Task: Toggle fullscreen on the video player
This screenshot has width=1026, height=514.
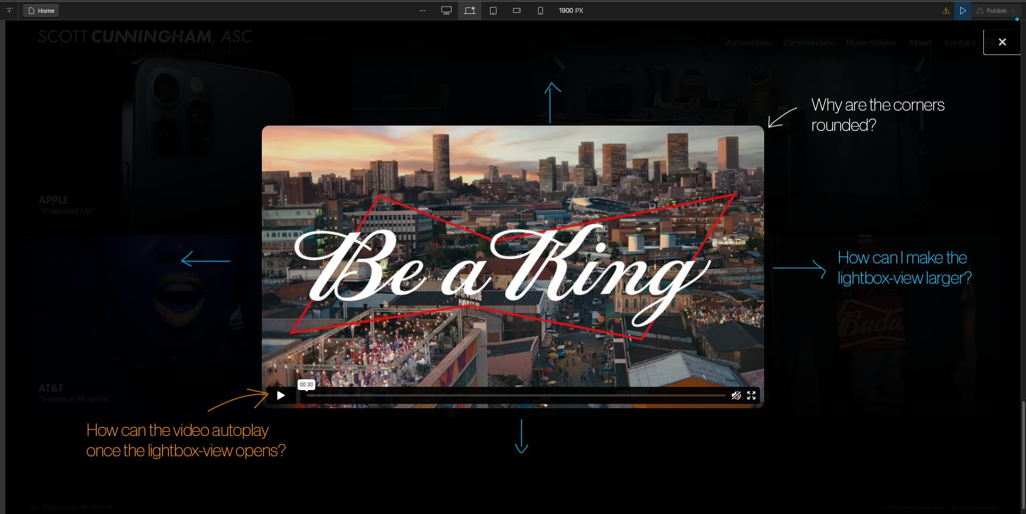Action: 752,395
